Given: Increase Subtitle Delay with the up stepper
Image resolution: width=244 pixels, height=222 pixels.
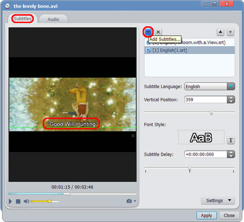Looking at the screenshot, I should coord(231,152).
